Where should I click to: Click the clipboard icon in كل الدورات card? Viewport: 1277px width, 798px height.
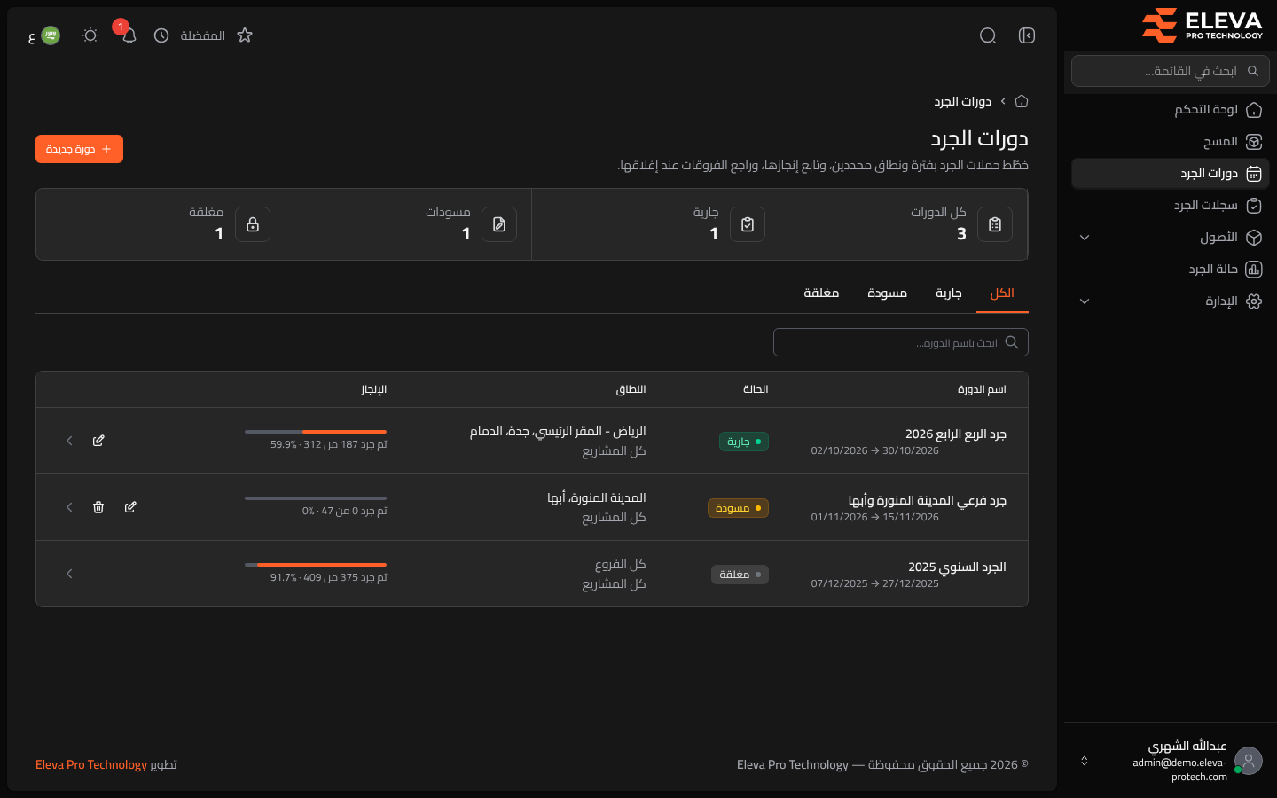[995, 224]
